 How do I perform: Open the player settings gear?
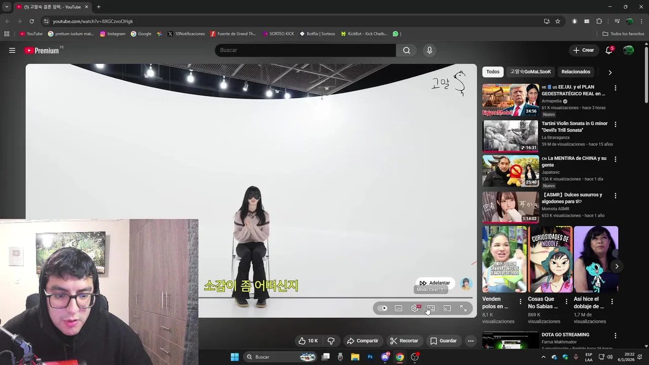pos(415,308)
